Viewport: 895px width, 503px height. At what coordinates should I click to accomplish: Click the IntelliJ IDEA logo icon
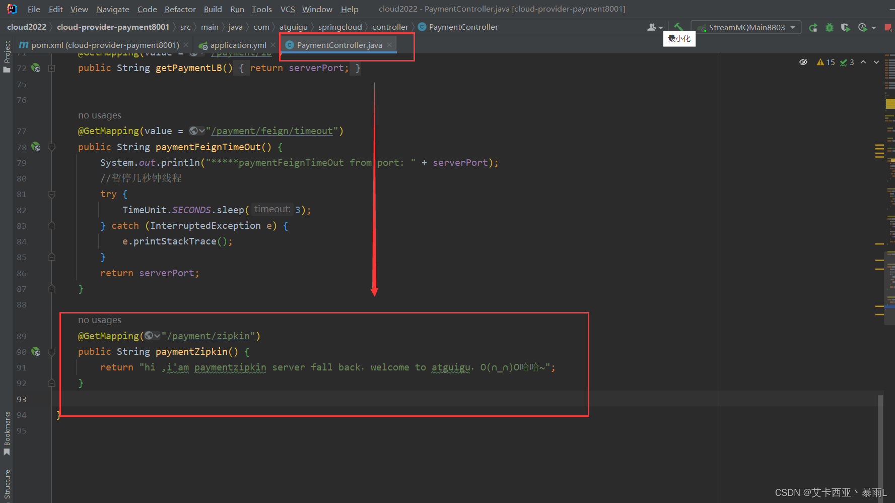(12, 9)
